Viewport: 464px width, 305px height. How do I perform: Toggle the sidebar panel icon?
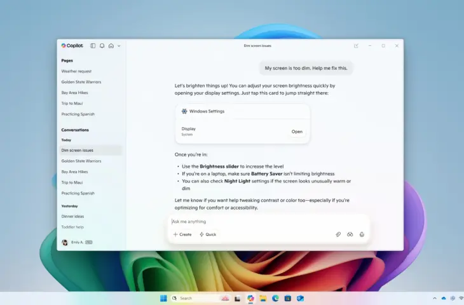click(x=93, y=46)
